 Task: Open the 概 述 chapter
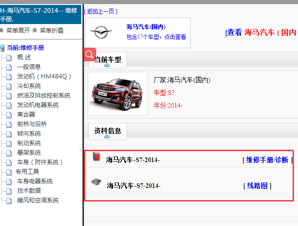pos(24,57)
